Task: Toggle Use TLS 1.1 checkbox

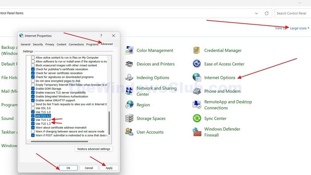Action: 33,116
